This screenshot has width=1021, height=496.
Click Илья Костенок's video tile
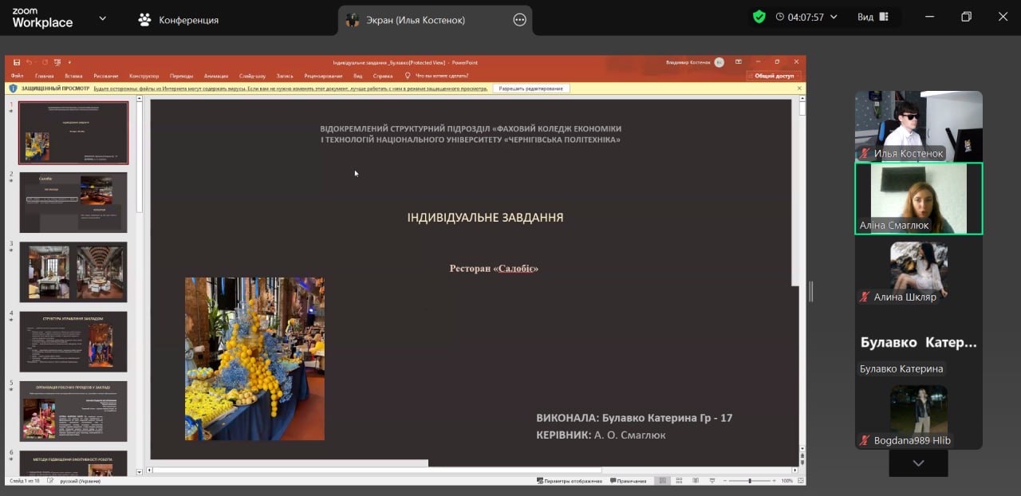pyautogui.click(x=919, y=126)
